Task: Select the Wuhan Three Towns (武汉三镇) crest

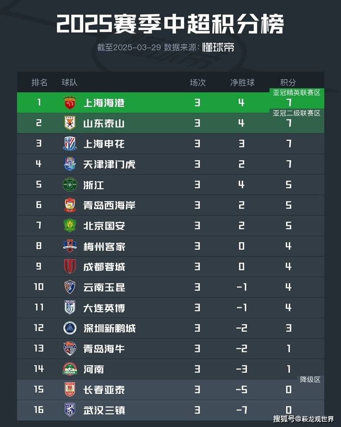Action: click(x=70, y=410)
